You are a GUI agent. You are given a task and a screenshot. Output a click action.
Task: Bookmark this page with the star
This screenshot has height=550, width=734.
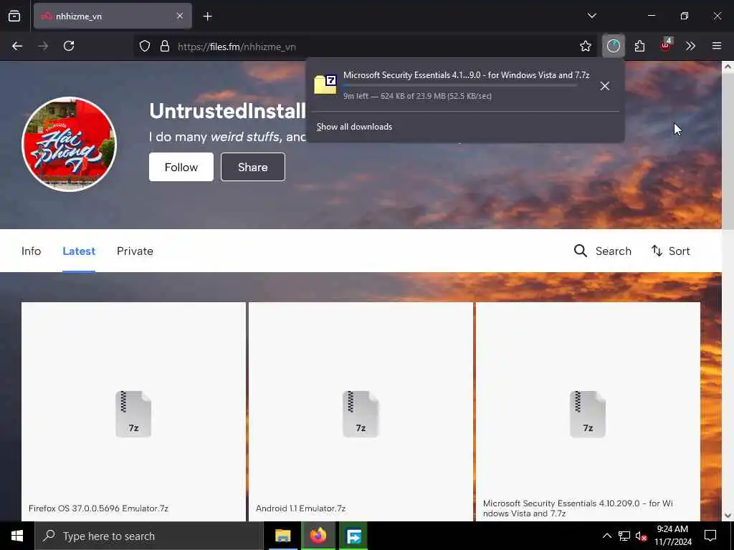point(585,46)
